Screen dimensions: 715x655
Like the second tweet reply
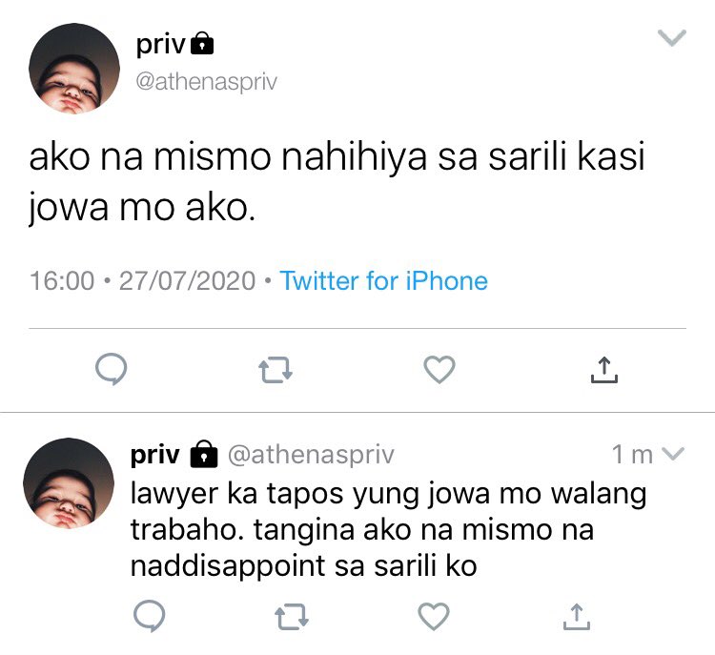434,616
